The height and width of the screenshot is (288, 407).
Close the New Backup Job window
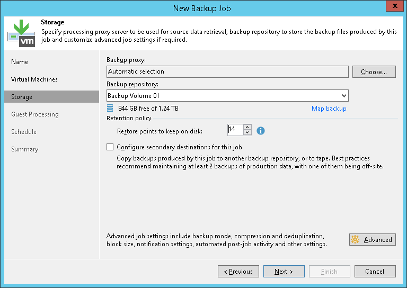point(394,6)
